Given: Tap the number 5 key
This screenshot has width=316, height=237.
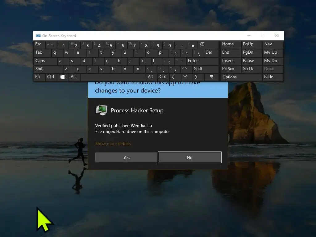Looking at the screenshot, I should (x=110, y=45).
